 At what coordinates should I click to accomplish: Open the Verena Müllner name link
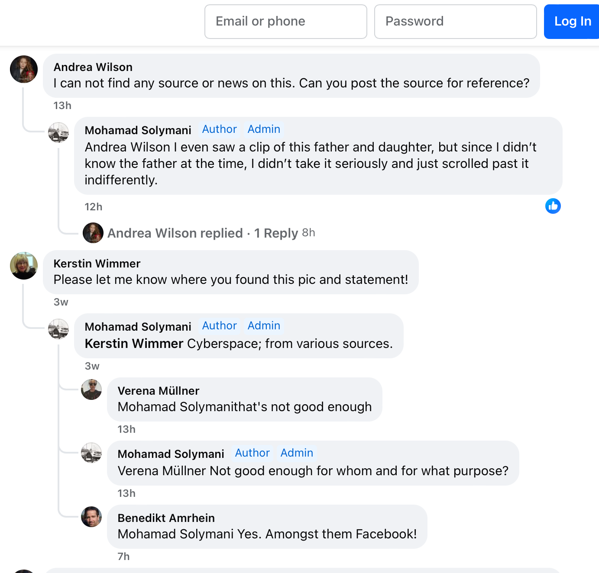[159, 391]
